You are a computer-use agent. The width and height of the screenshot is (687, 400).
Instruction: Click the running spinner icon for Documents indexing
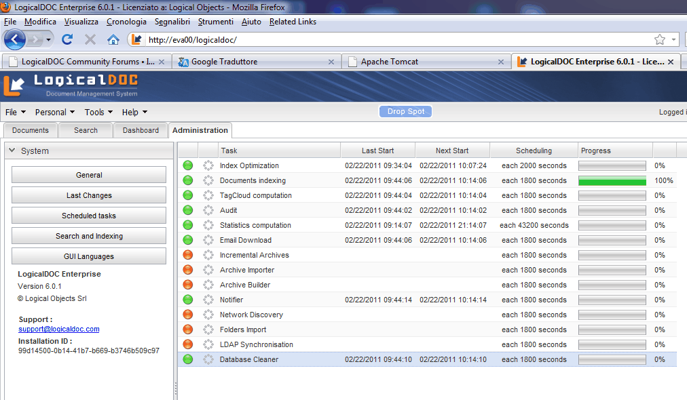[x=208, y=180]
